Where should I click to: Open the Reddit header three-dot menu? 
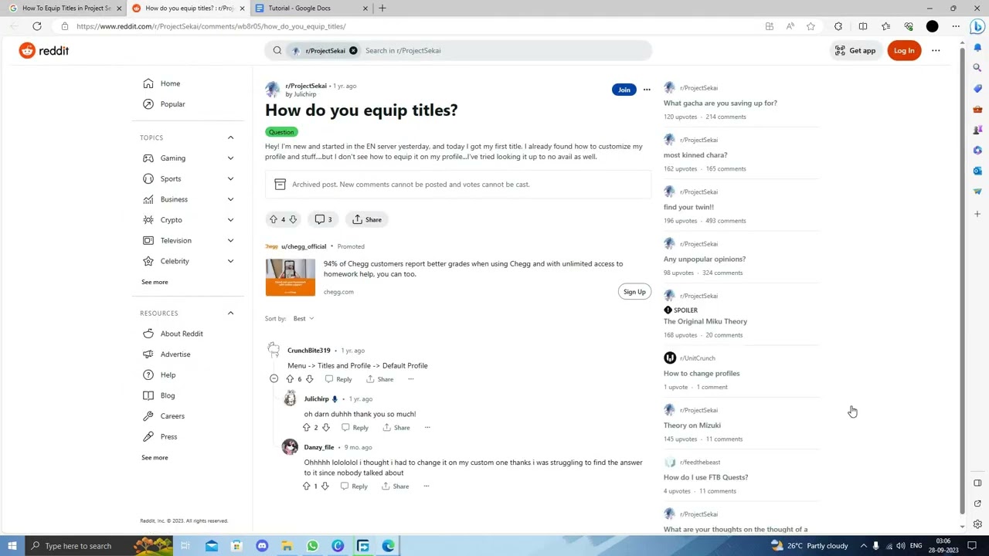click(936, 50)
